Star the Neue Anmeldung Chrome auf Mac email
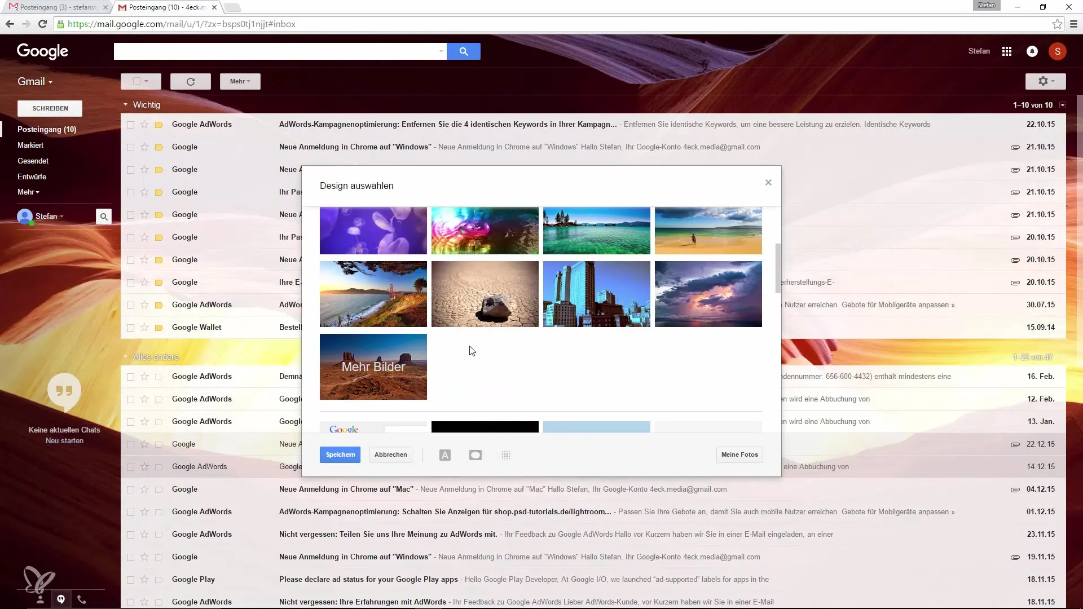The height and width of the screenshot is (609, 1083). coord(144,489)
